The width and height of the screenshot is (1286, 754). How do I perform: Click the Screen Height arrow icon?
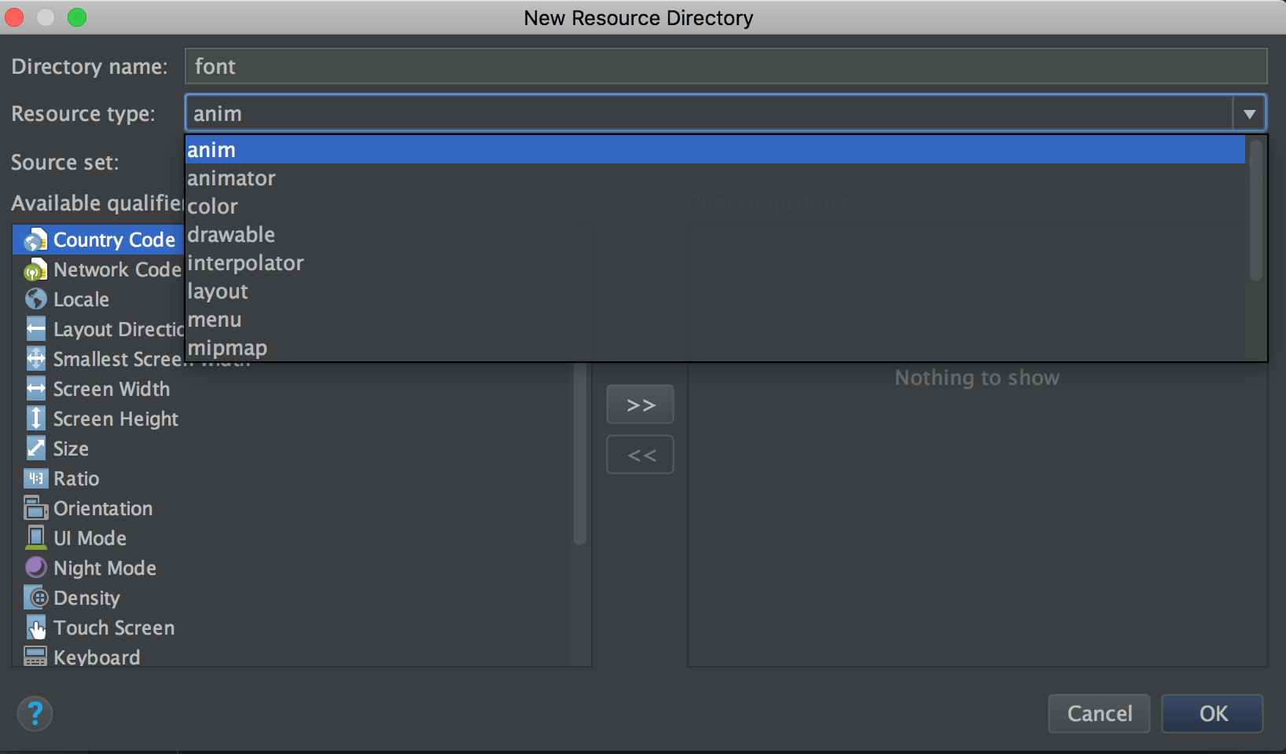[x=35, y=419]
